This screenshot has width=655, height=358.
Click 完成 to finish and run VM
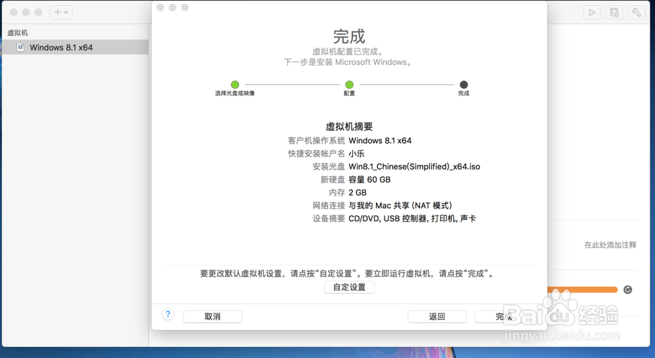click(x=504, y=317)
